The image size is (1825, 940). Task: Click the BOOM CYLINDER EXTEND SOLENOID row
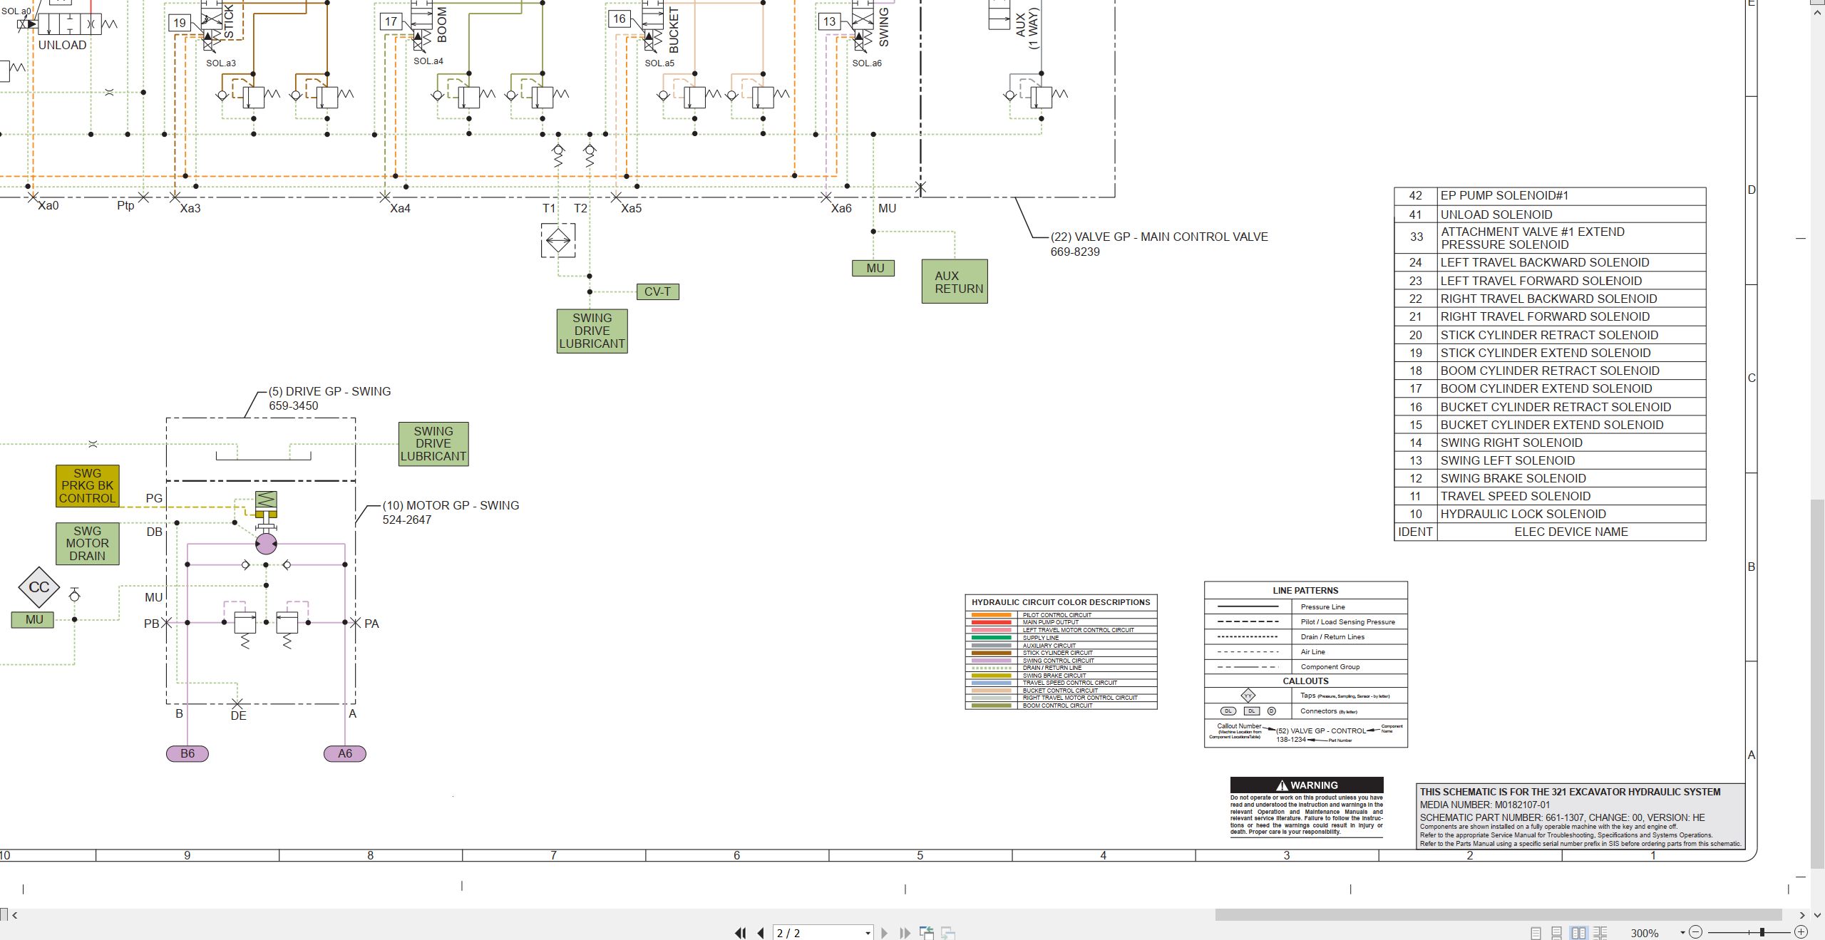click(1550, 388)
